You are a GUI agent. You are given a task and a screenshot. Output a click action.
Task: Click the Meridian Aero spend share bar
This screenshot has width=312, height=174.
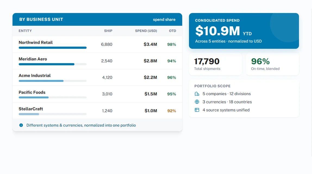pyautogui.click(x=52, y=64)
